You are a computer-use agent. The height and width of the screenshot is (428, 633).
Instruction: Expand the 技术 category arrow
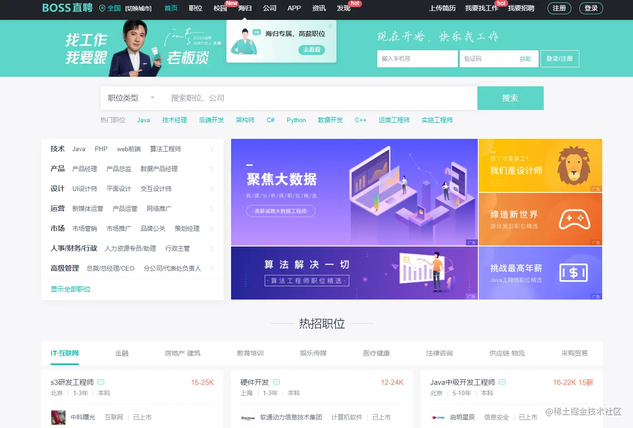point(212,149)
